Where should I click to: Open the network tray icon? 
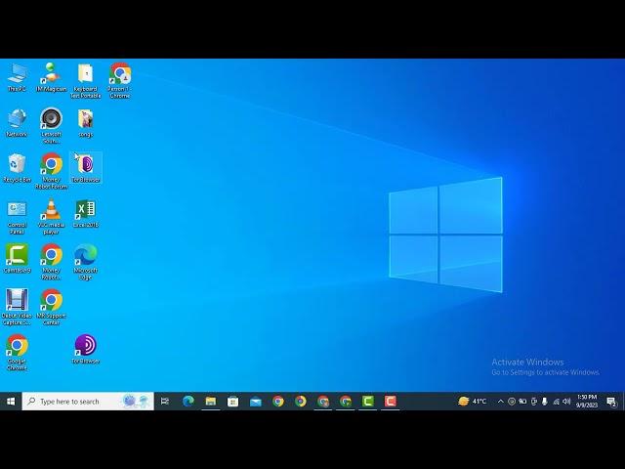[x=556, y=402]
